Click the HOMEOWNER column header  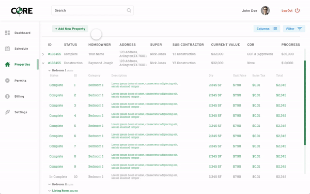(x=99, y=44)
